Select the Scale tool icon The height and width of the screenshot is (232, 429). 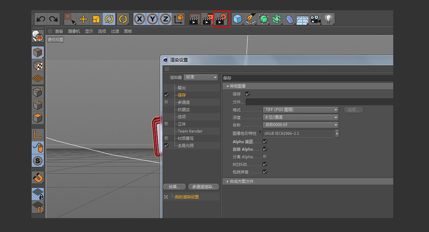(x=96, y=19)
